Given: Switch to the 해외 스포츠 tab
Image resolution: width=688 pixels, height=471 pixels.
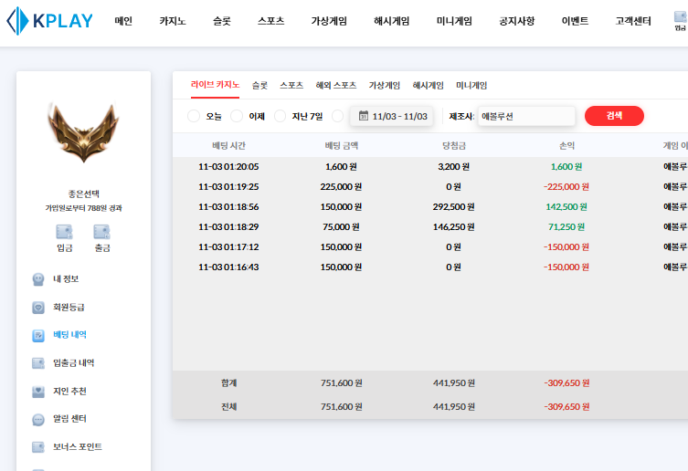Looking at the screenshot, I should coord(336,86).
